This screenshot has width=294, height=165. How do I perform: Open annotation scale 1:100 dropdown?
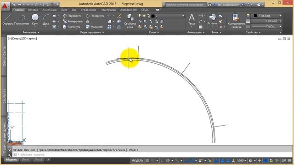click(242, 160)
